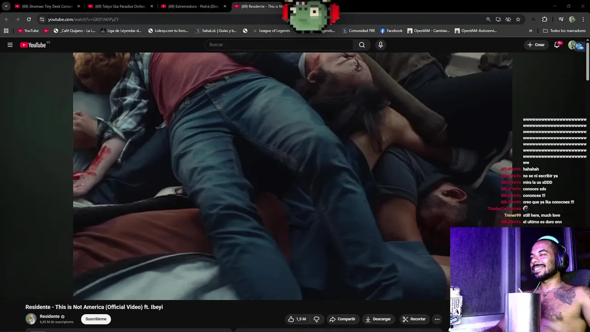590x332 pixels.
Task: Open the YouTube guide hamburger menu
Action: coord(10,45)
